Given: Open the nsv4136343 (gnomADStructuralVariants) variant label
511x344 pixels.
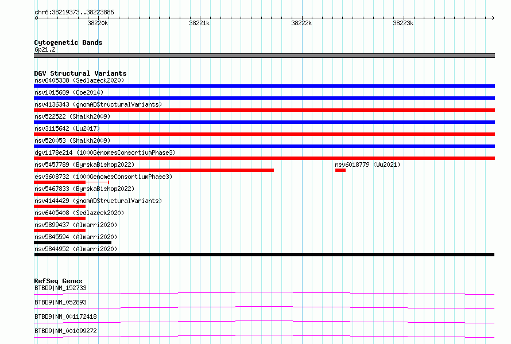Looking at the screenshot, I should [x=98, y=104].
